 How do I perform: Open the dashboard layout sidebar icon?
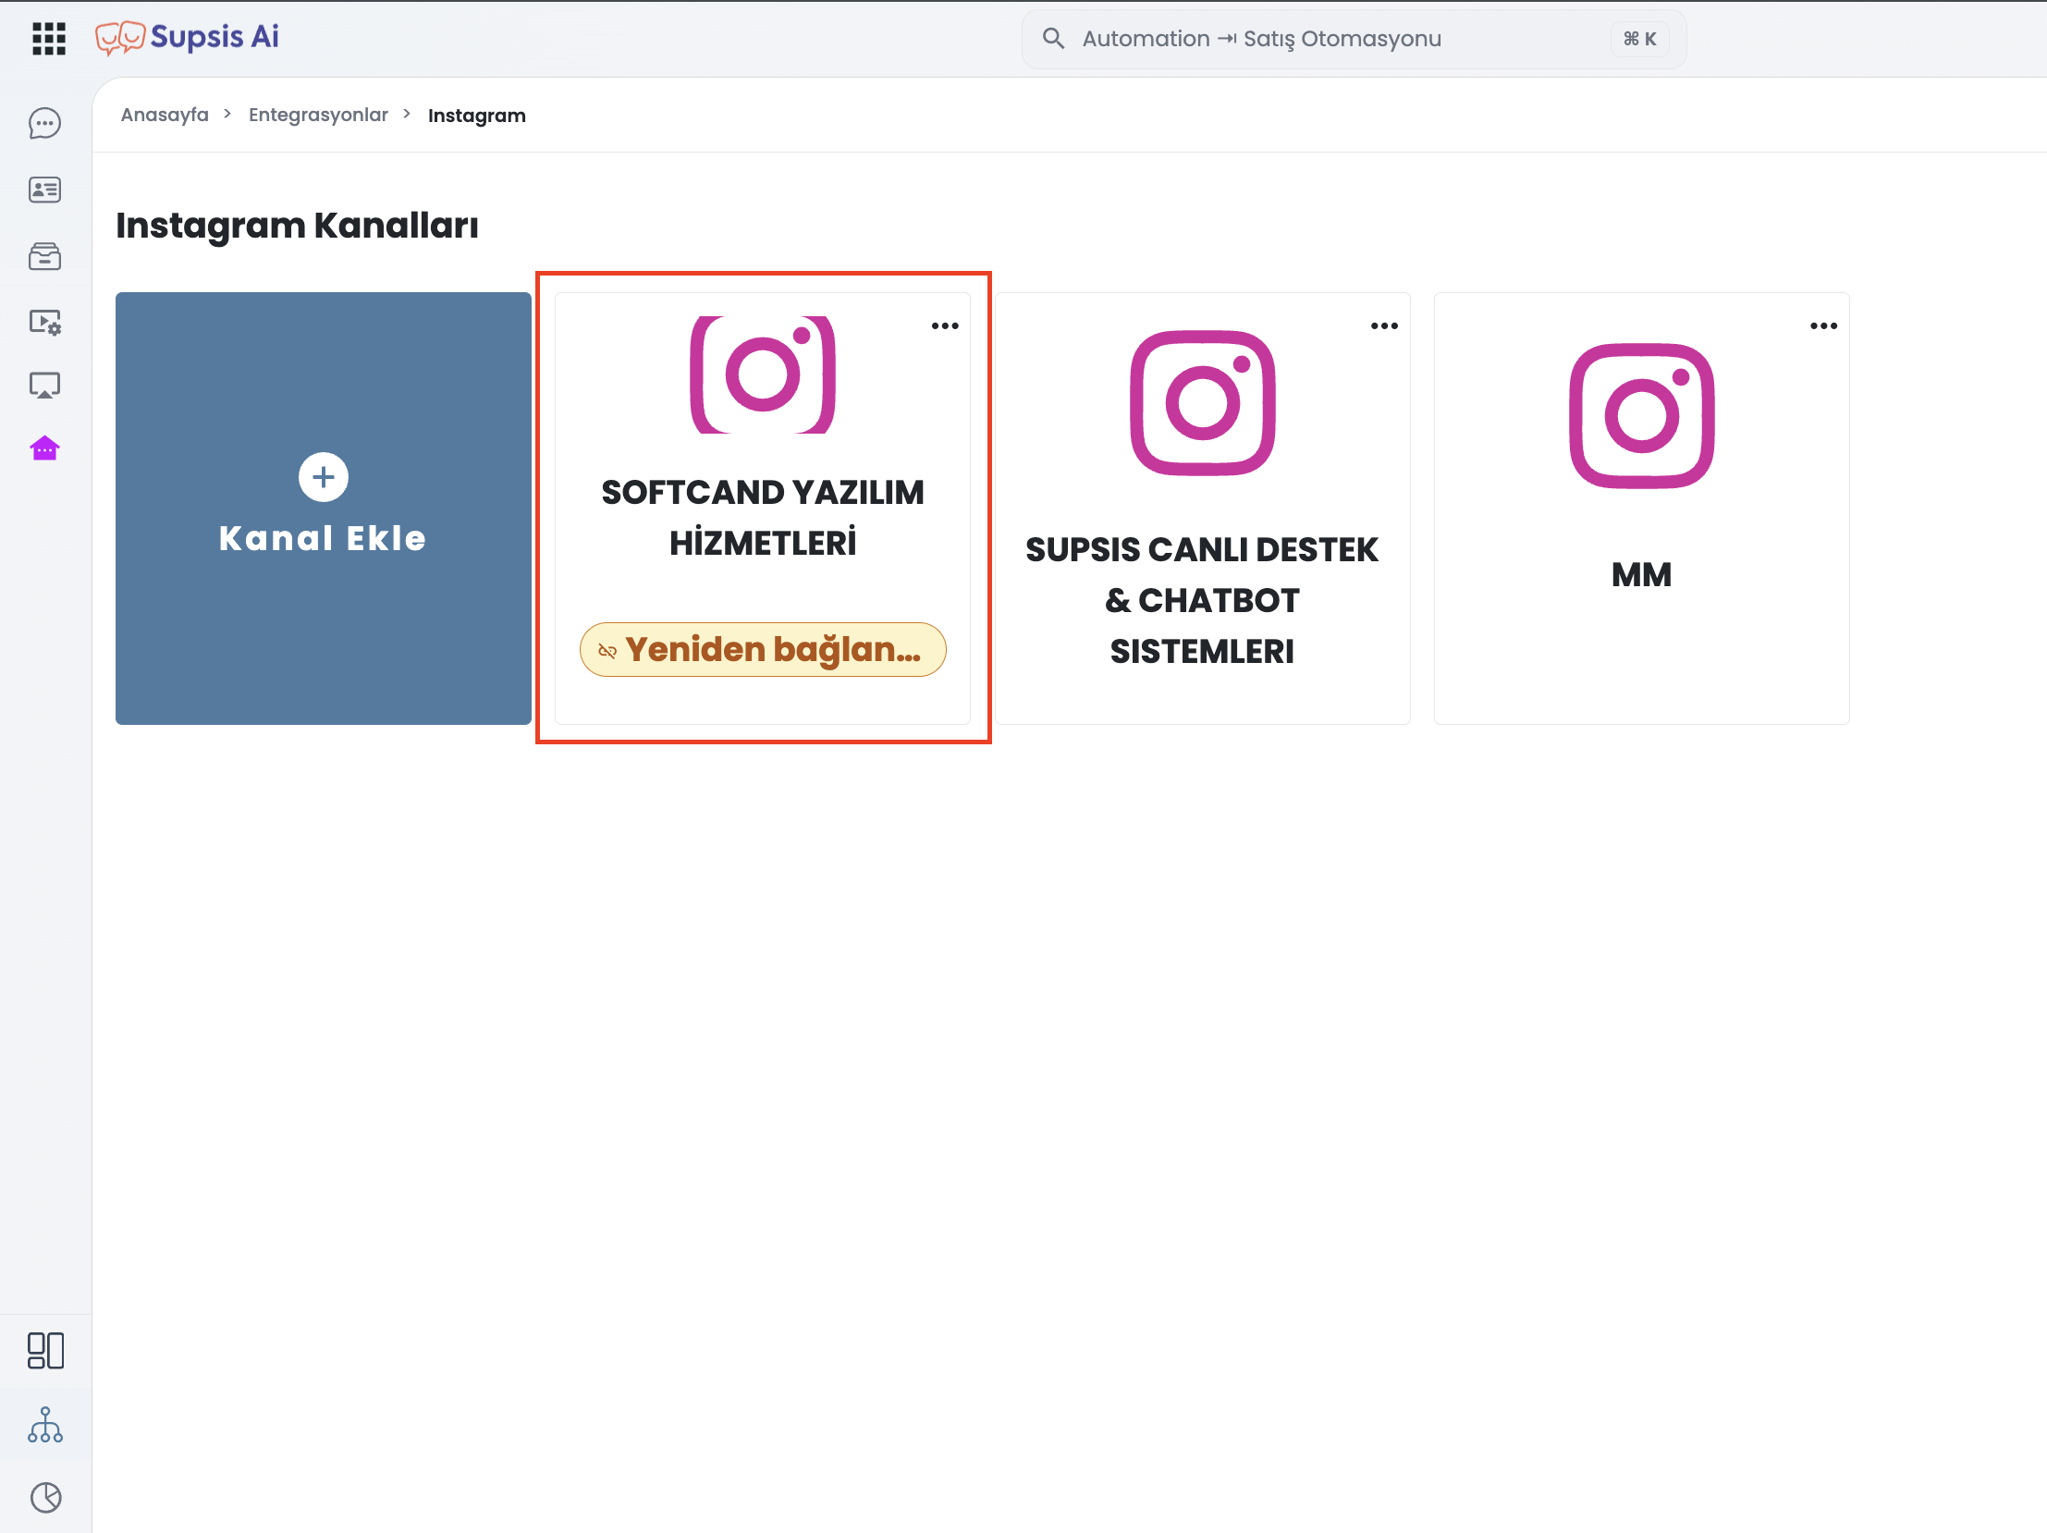45,1351
